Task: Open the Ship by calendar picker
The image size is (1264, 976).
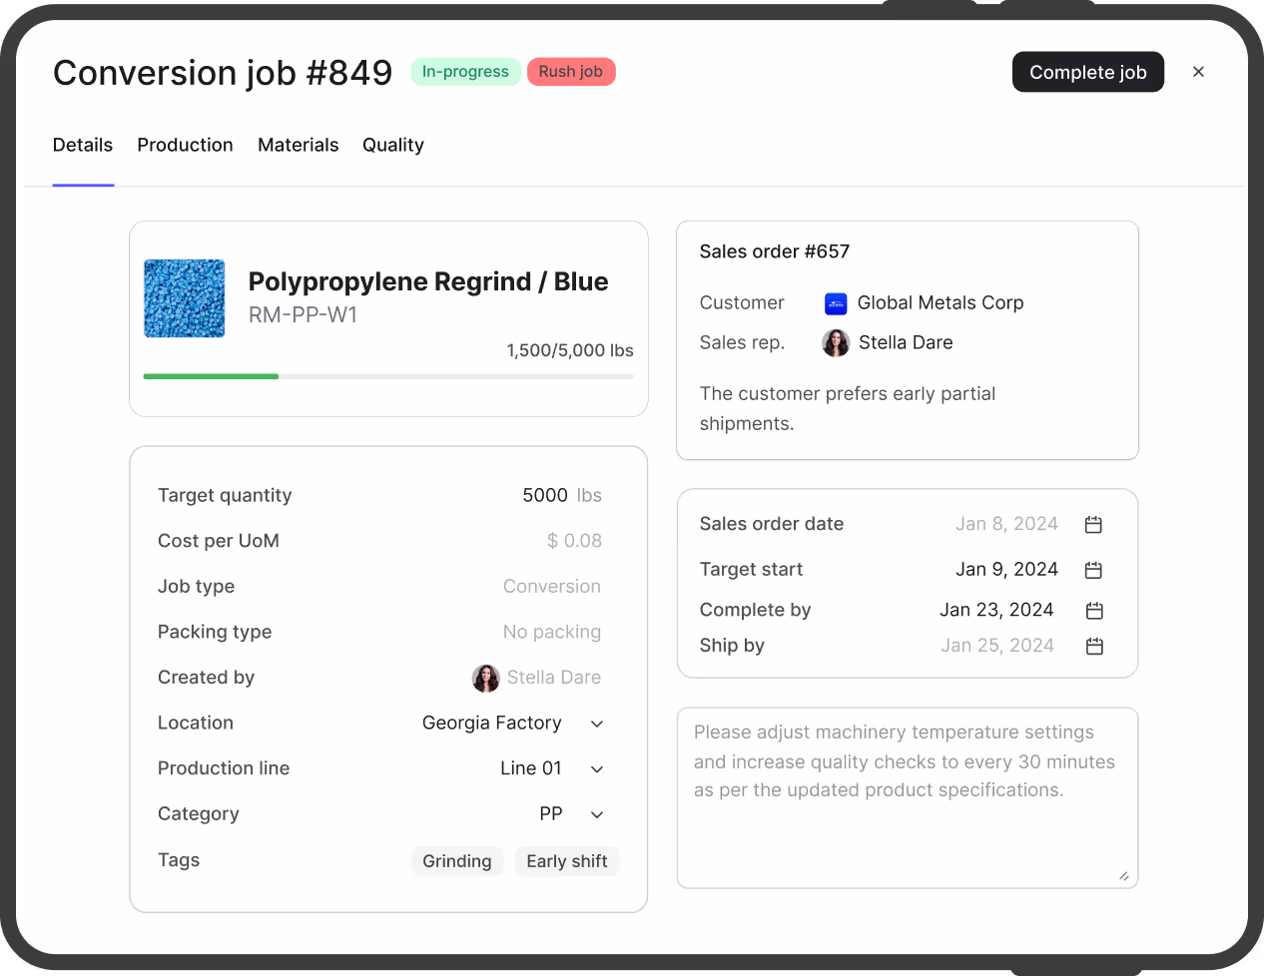Action: tap(1093, 646)
